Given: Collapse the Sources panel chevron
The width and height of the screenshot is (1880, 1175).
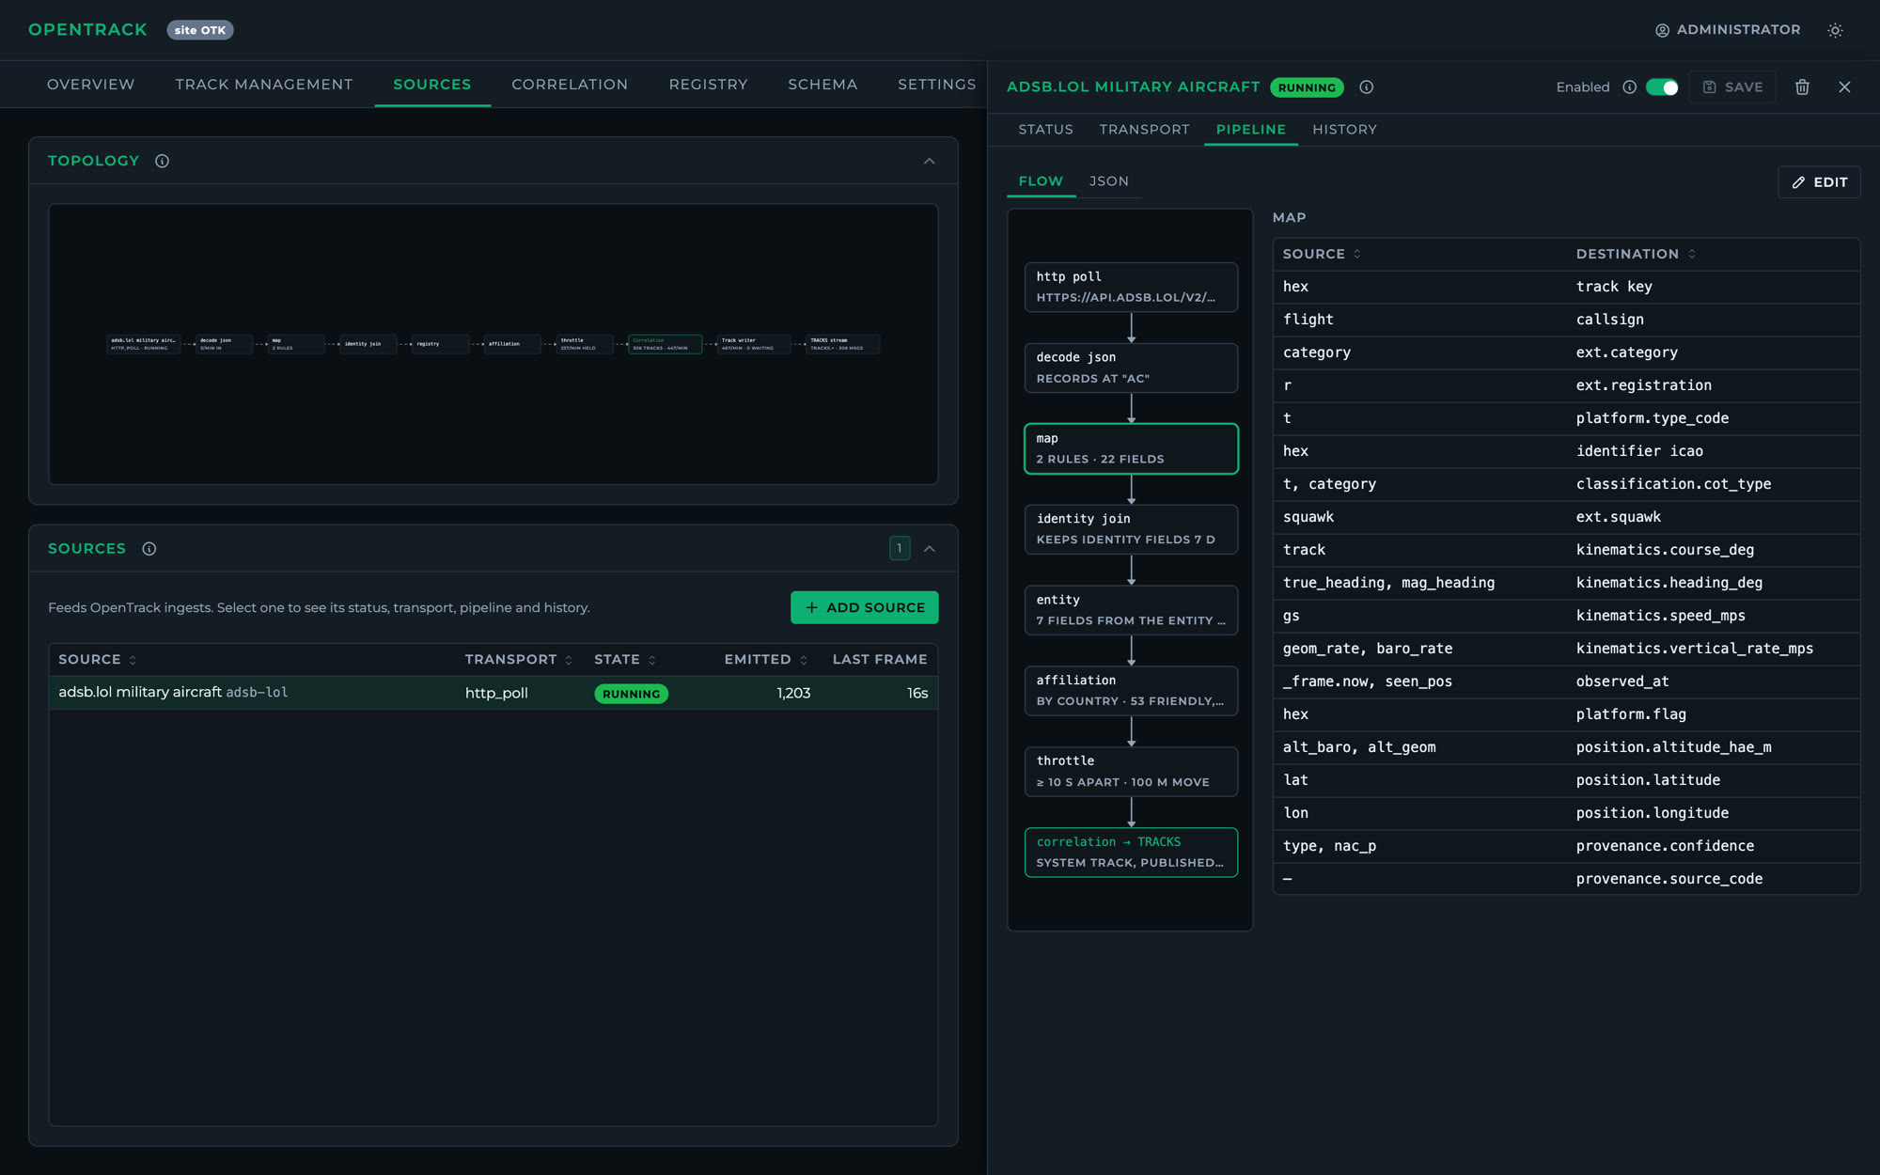Looking at the screenshot, I should pos(929,549).
